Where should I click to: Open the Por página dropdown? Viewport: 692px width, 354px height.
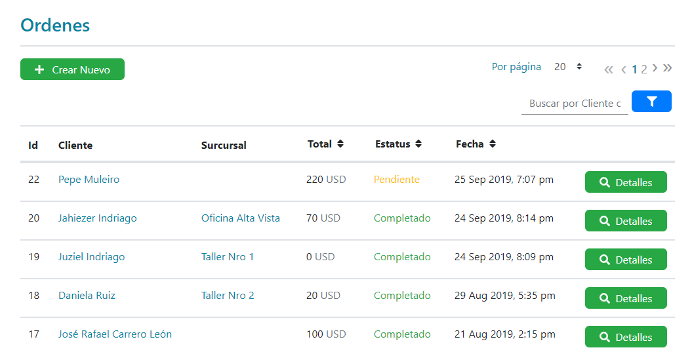click(568, 67)
